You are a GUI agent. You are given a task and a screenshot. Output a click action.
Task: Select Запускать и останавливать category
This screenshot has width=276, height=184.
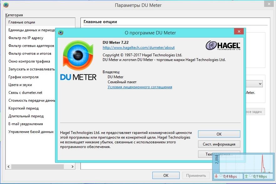[31, 69]
